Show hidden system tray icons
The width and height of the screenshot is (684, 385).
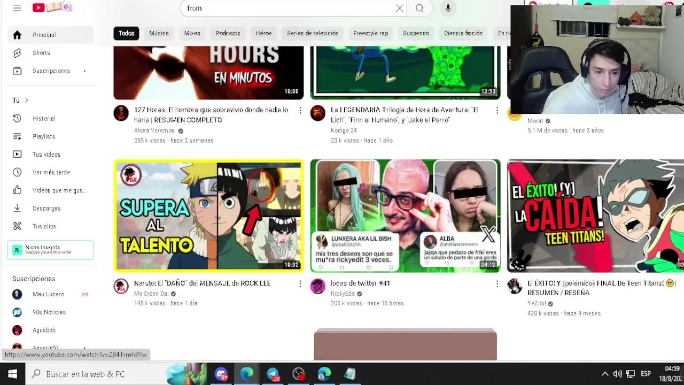click(x=604, y=374)
